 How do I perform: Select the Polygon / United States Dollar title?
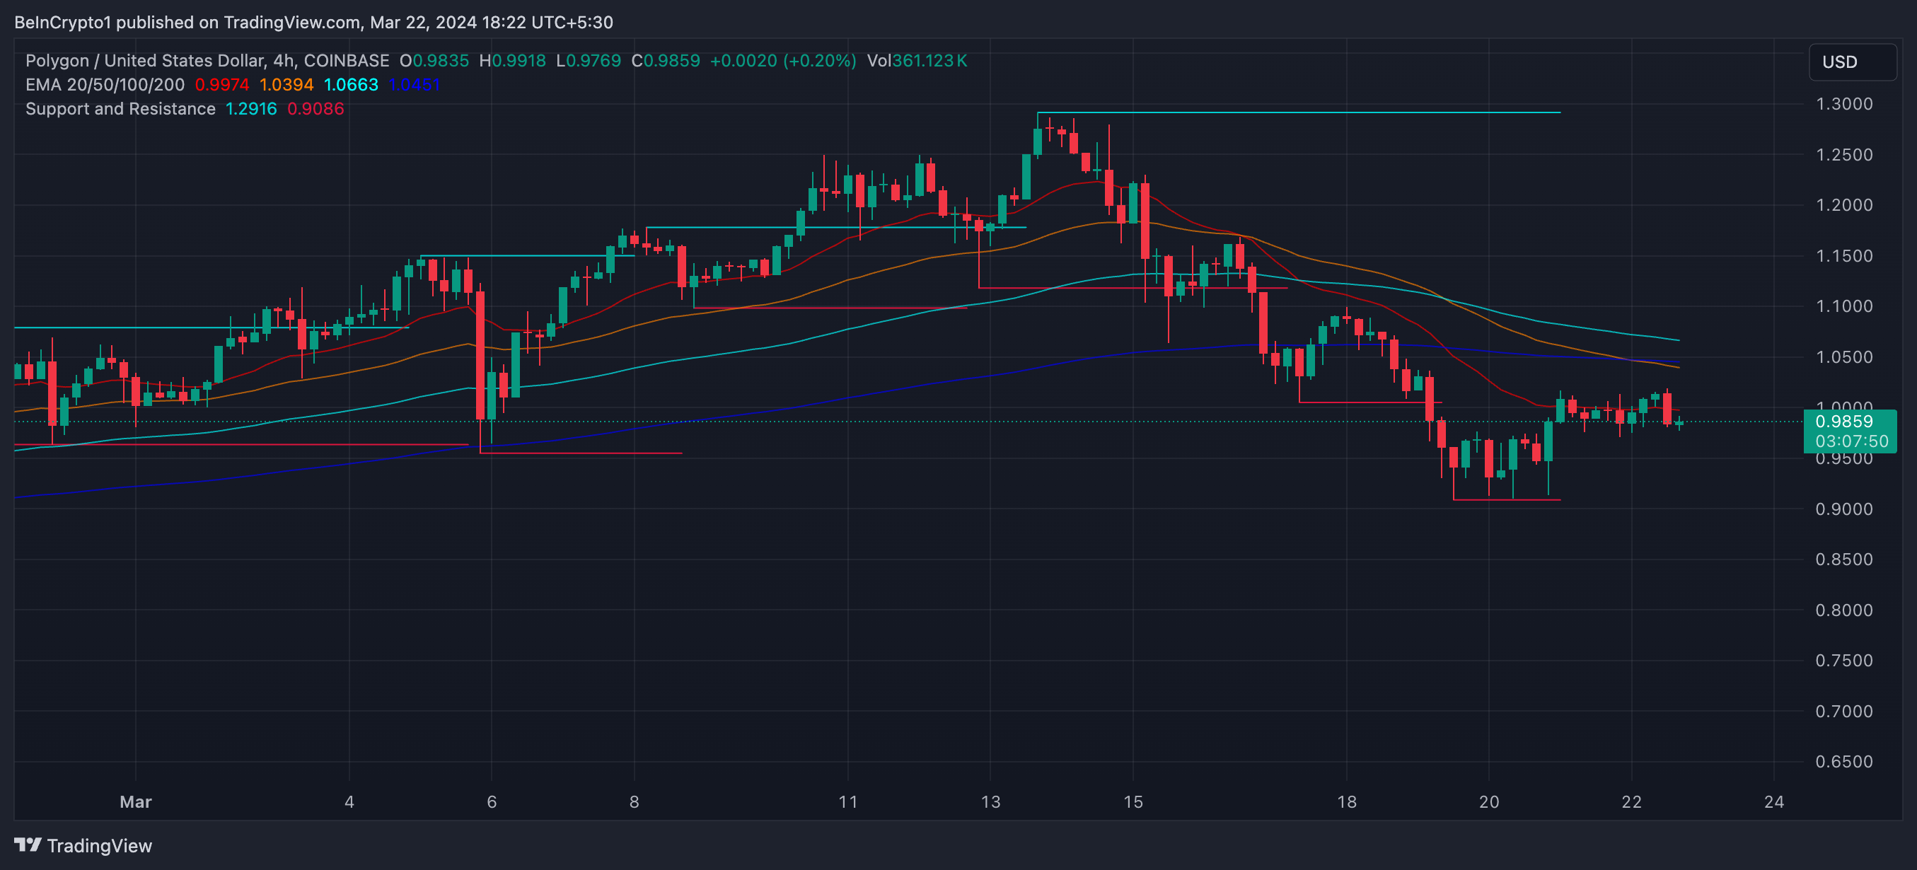coord(146,61)
